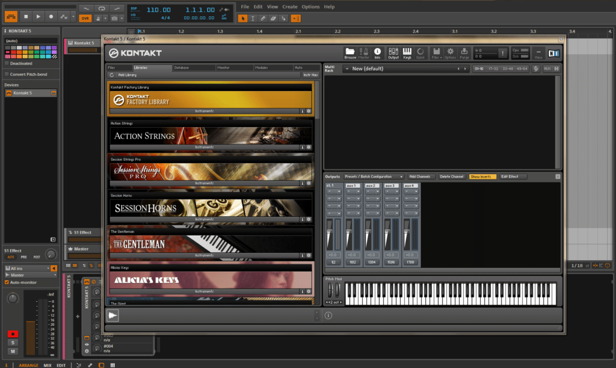Screen dimensions: 616x368
Task: Minimize the Kontakt rack View
Action: 538,53
